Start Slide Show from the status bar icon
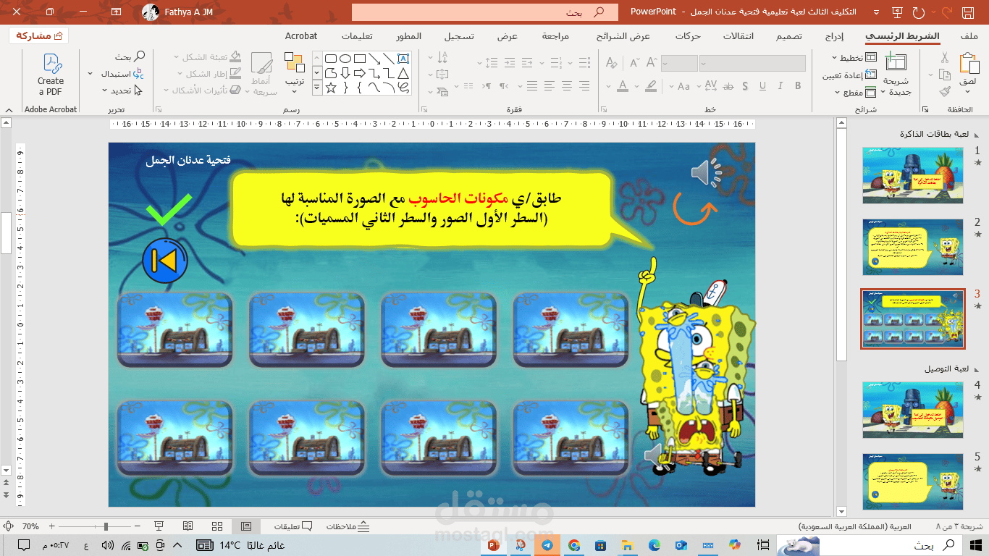 click(x=159, y=526)
